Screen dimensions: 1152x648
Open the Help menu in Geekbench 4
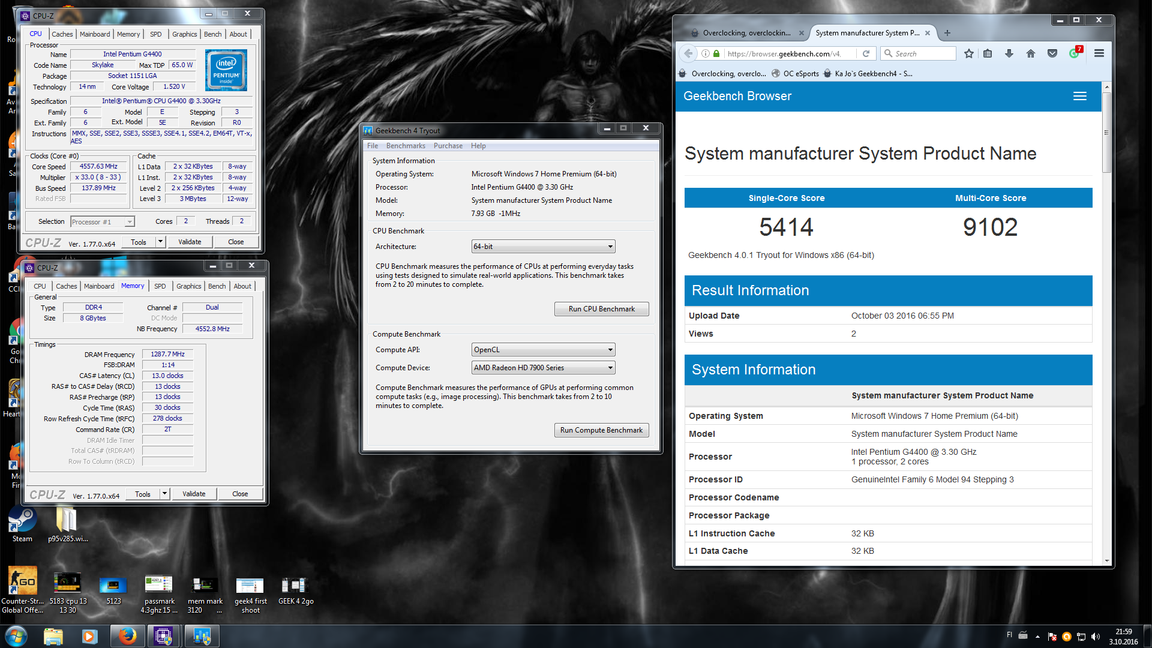click(x=478, y=146)
